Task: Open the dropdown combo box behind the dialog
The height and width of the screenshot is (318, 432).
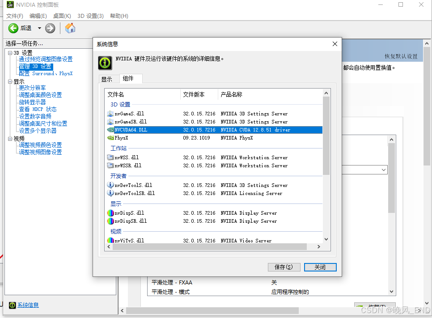Action: coord(384,170)
